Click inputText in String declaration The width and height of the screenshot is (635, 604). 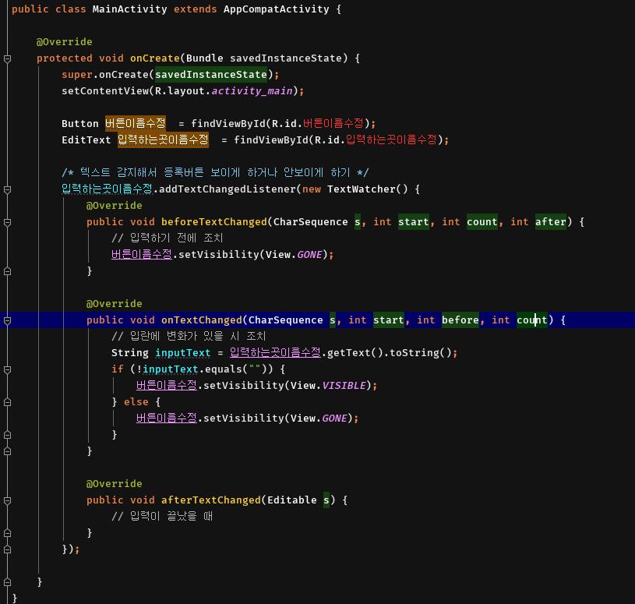click(x=182, y=353)
